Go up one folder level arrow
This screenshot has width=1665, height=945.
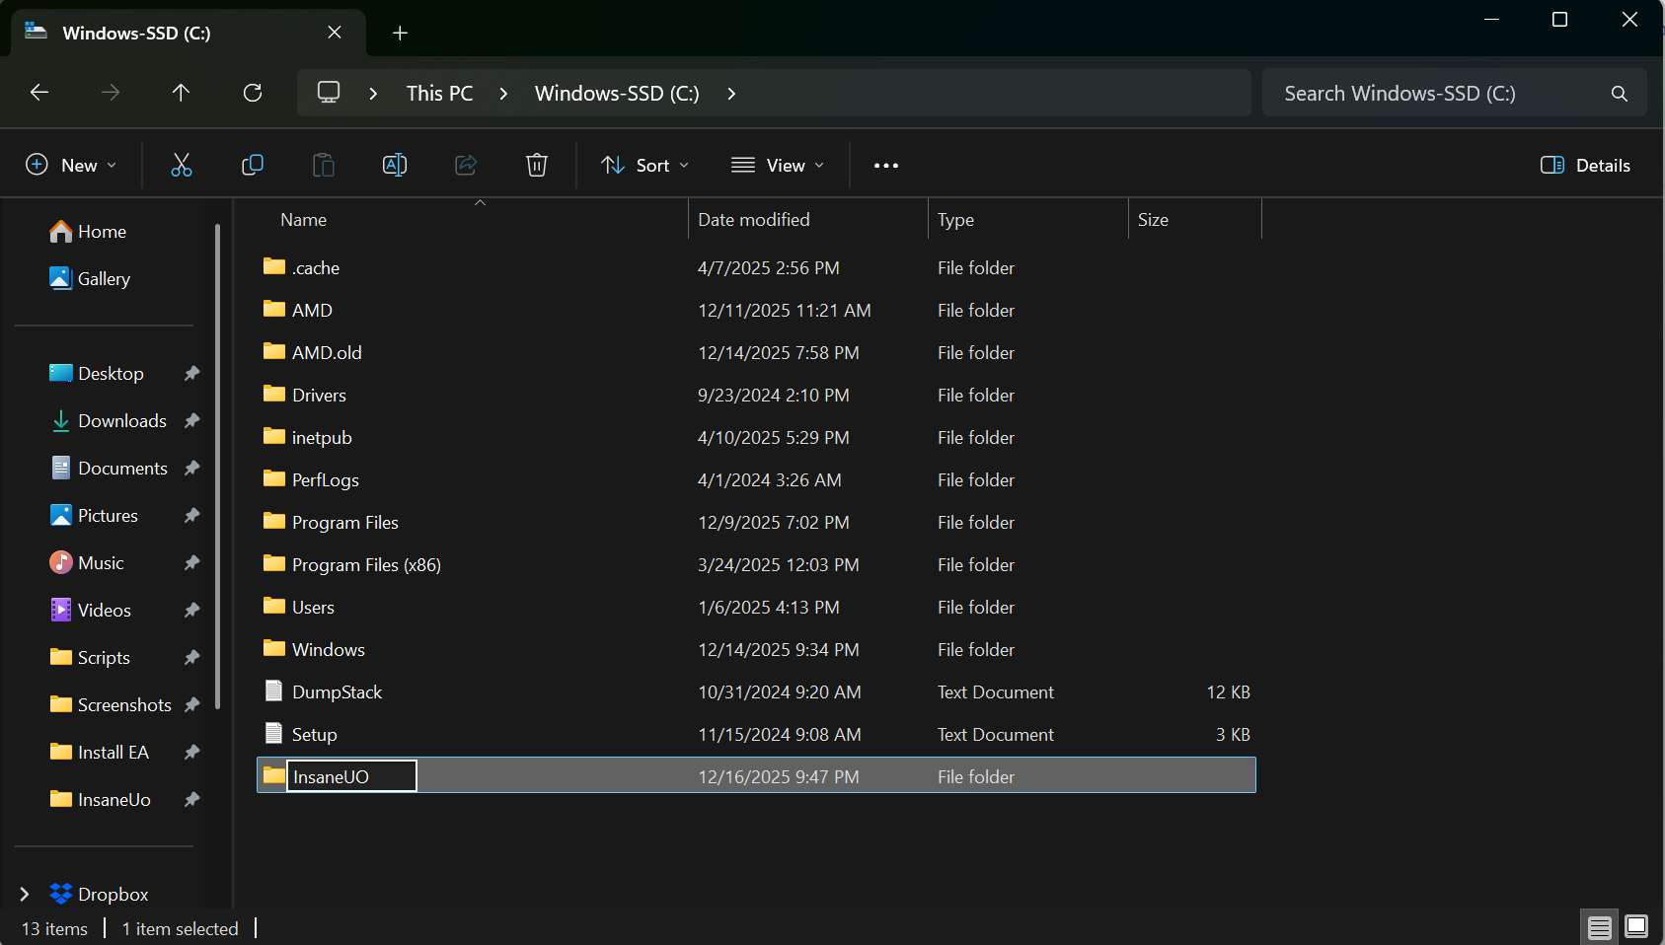click(181, 93)
